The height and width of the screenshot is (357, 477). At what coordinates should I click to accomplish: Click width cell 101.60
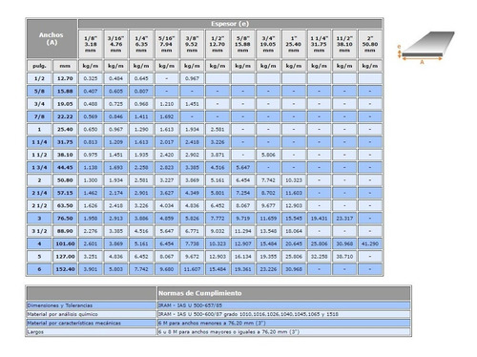pos(65,243)
